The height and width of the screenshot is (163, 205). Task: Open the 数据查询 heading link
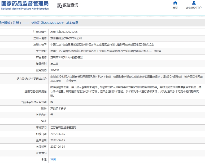[x=70, y=5]
